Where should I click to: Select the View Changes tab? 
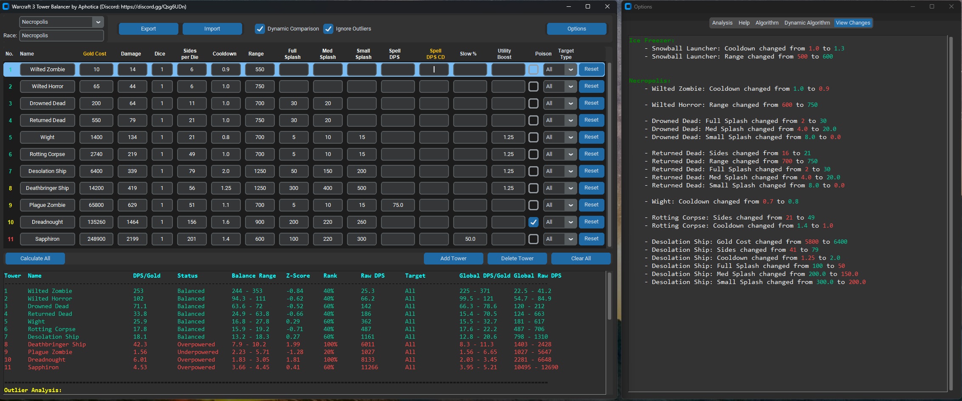point(853,23)
